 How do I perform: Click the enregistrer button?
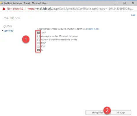point(97,113)
